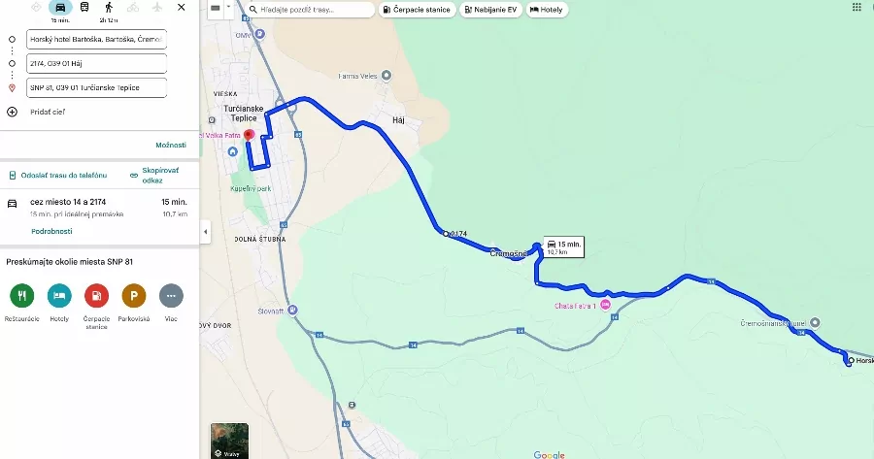This screenshot has width=874, height=459.
Task: Filter by Hotely chip at top
Action: click(547, 10)
